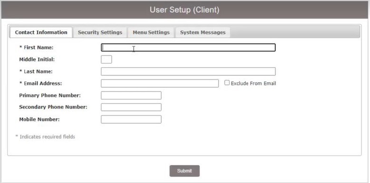Click the "* Indicates required fields" note
The height and width of the screenshot is (183, 370).
[45, 137]
